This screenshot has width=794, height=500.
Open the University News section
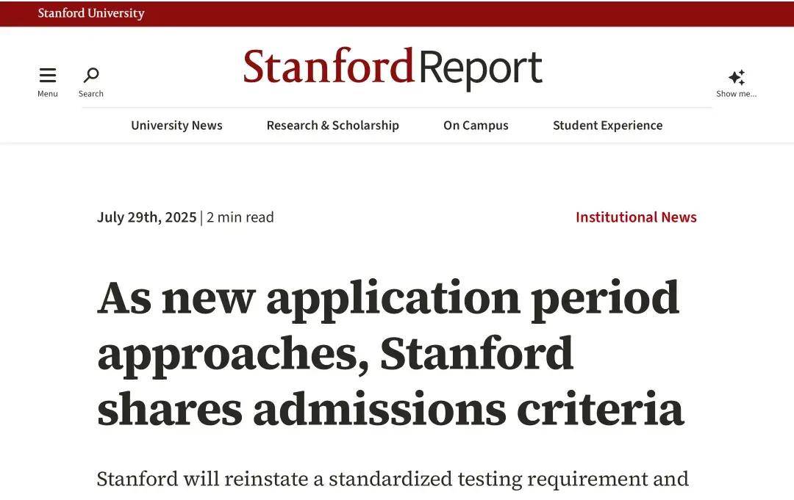[x=176, y=126]
